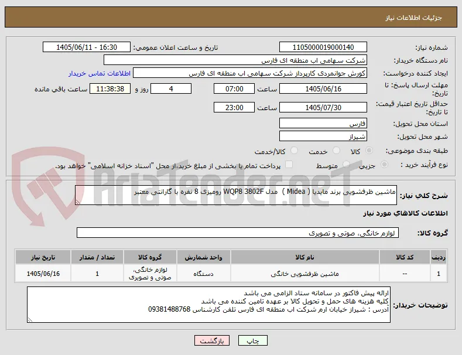Click the شماره نیاز field 1105000019000140

(x=323, y=47)
